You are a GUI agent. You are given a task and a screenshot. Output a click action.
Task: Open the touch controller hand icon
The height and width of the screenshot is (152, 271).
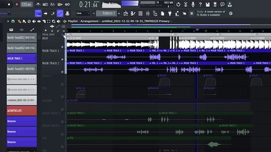(185, 13)
